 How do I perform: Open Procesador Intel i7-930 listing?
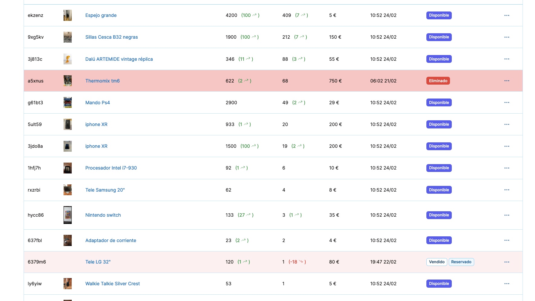(x=111, y=168)
